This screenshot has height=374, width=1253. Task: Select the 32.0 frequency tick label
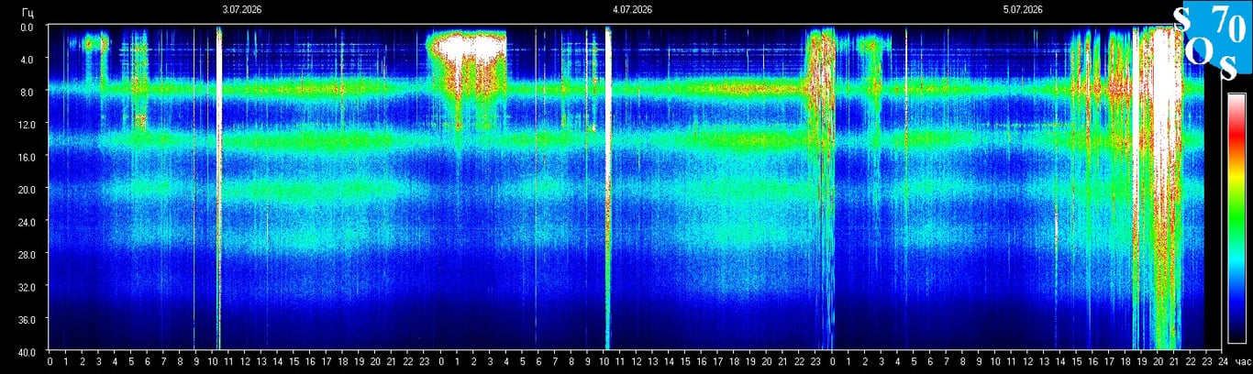(x=28, y=286)
